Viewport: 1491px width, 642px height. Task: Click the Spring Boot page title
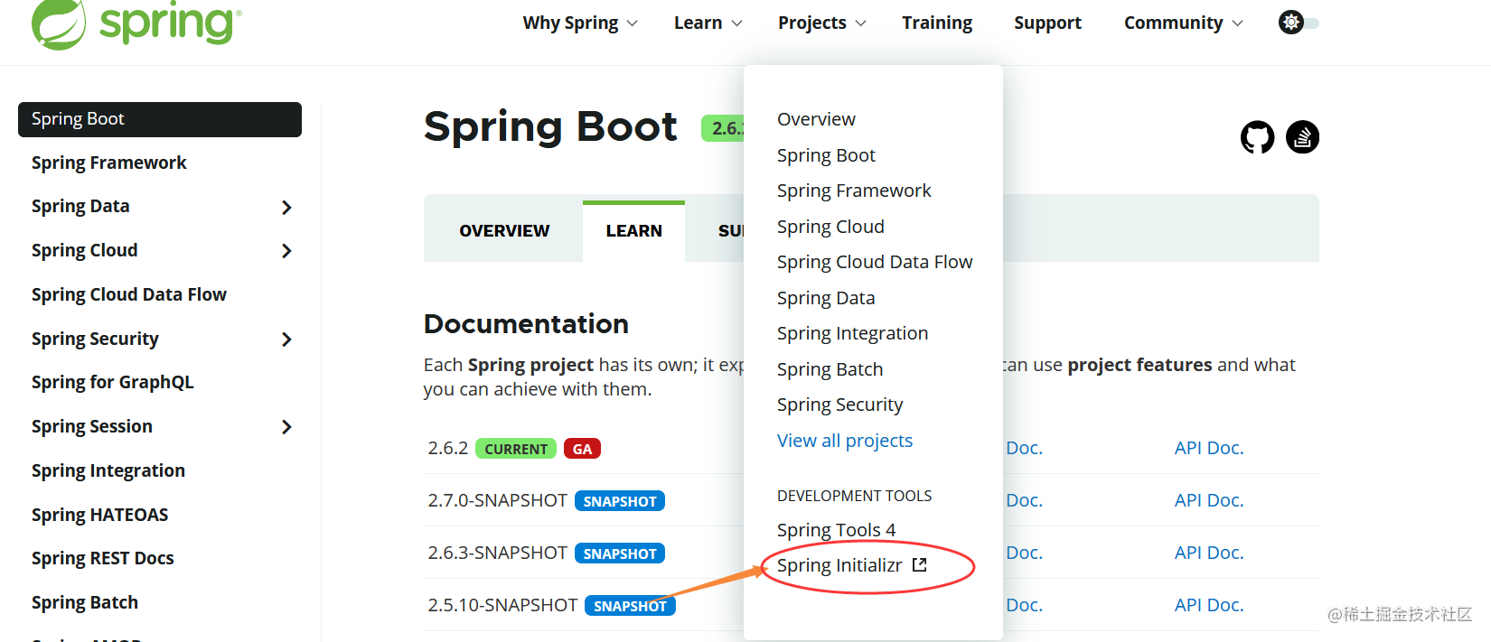click(x=550, y=126)
